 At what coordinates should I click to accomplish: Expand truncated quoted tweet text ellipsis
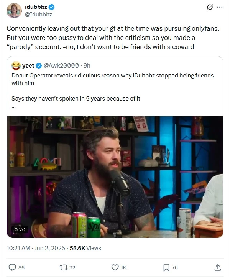pyautogui.click(x=13, y=107)
